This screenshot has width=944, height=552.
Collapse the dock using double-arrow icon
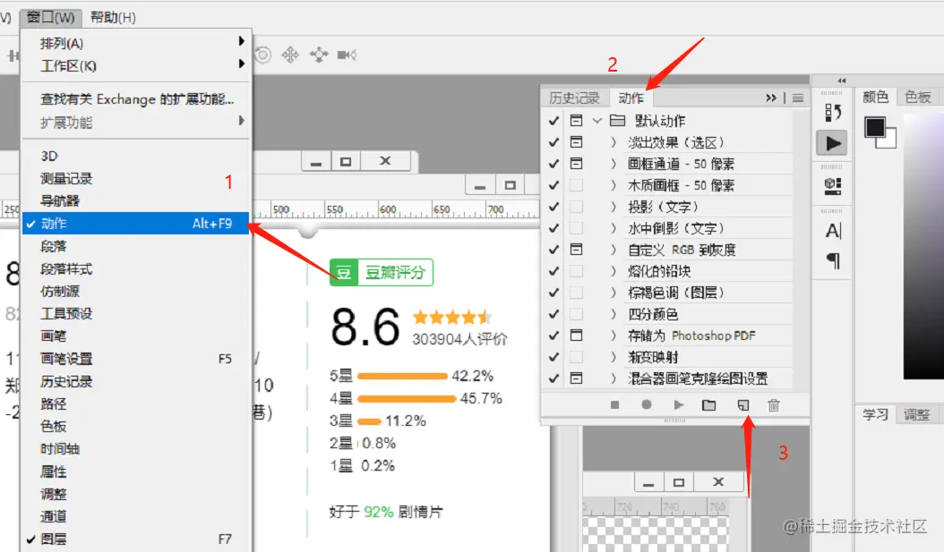pyautogui.click(x=841, y=81)
